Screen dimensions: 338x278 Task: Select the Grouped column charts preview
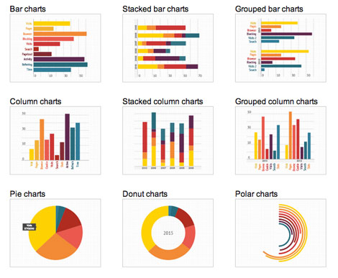[280, 141]
